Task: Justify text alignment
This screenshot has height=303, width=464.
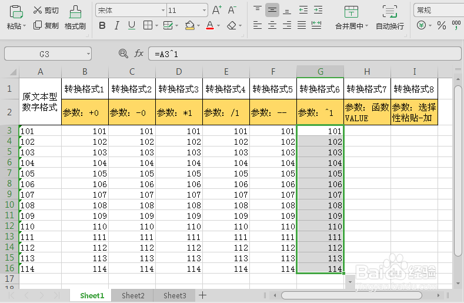Action: click(302, 25)
